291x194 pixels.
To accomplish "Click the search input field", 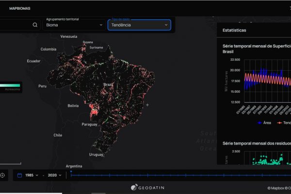I will coord(15,25).
